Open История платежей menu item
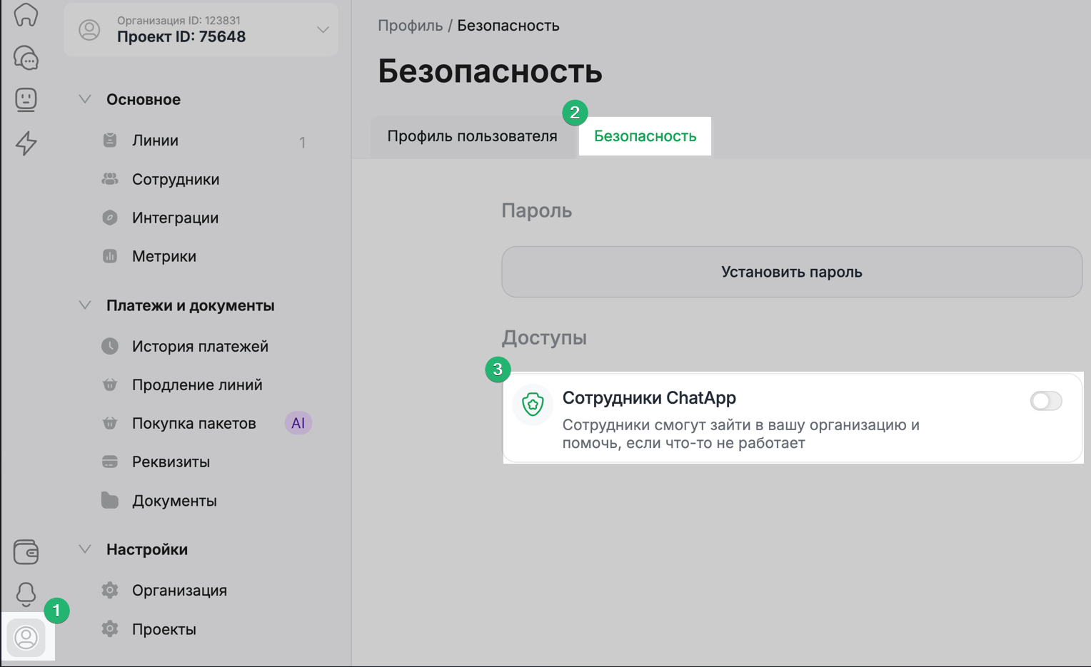 click(200, 346)
